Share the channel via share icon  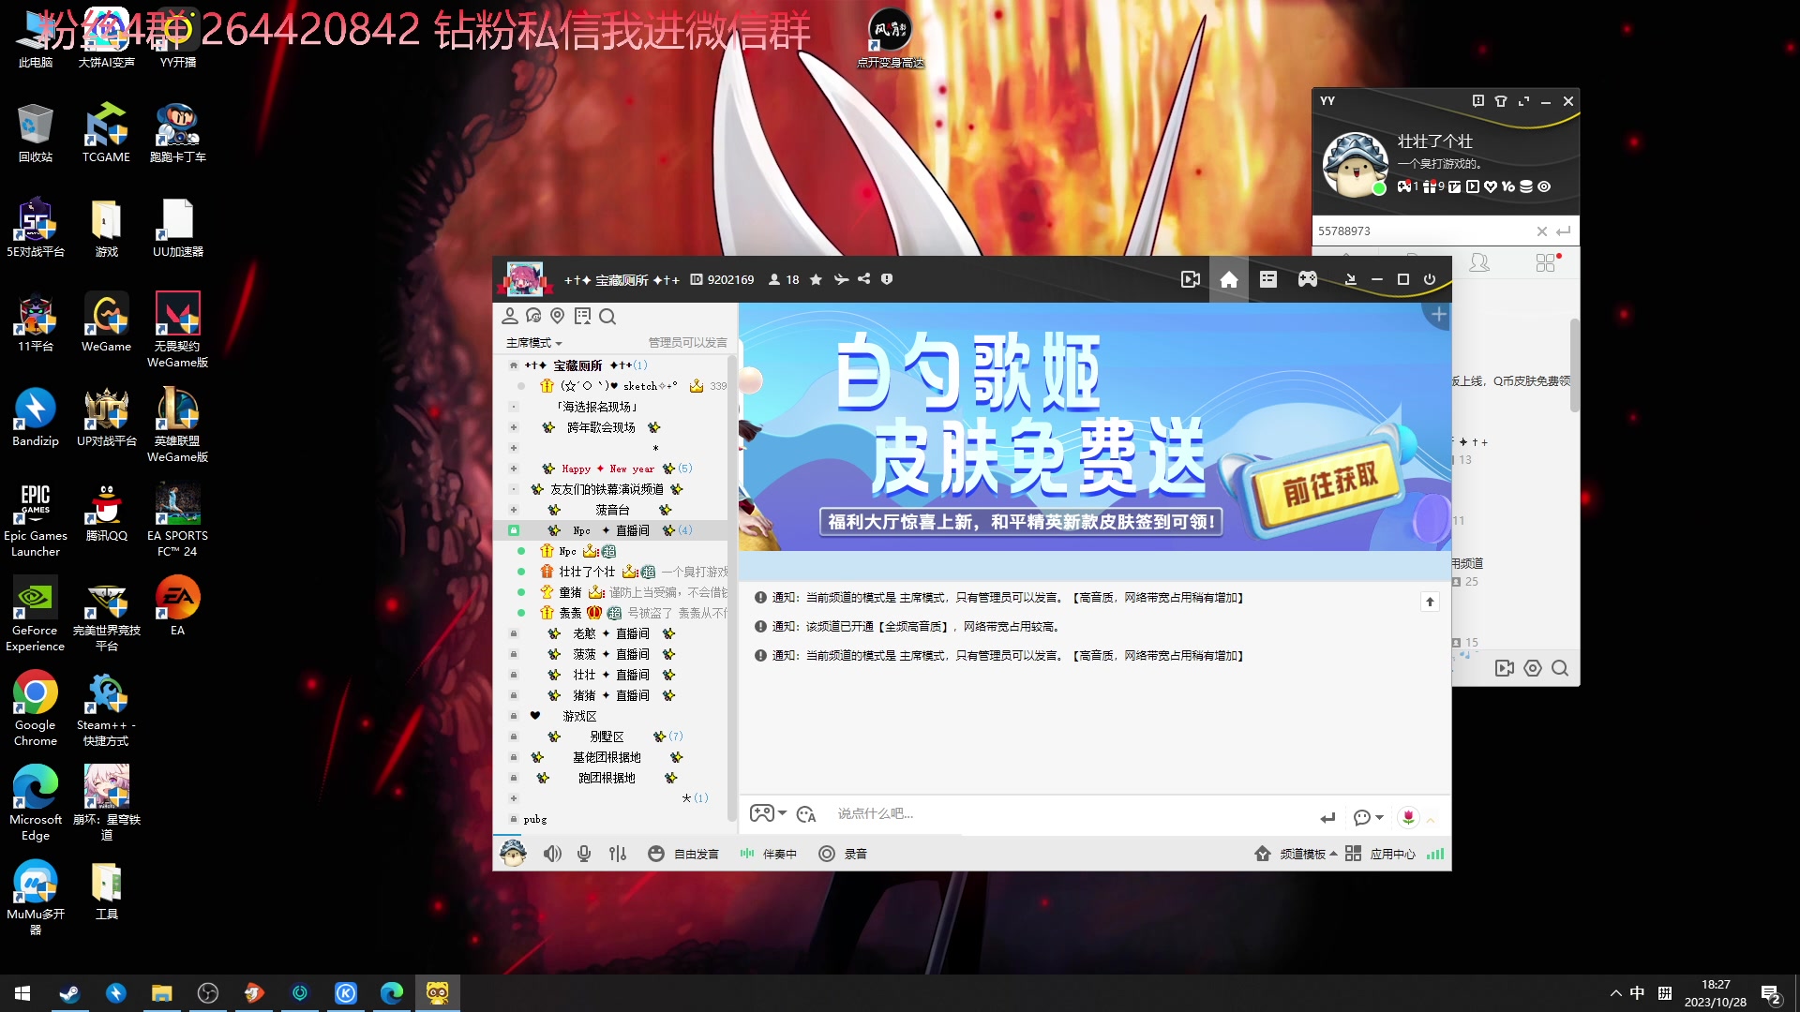pos(863,279)
